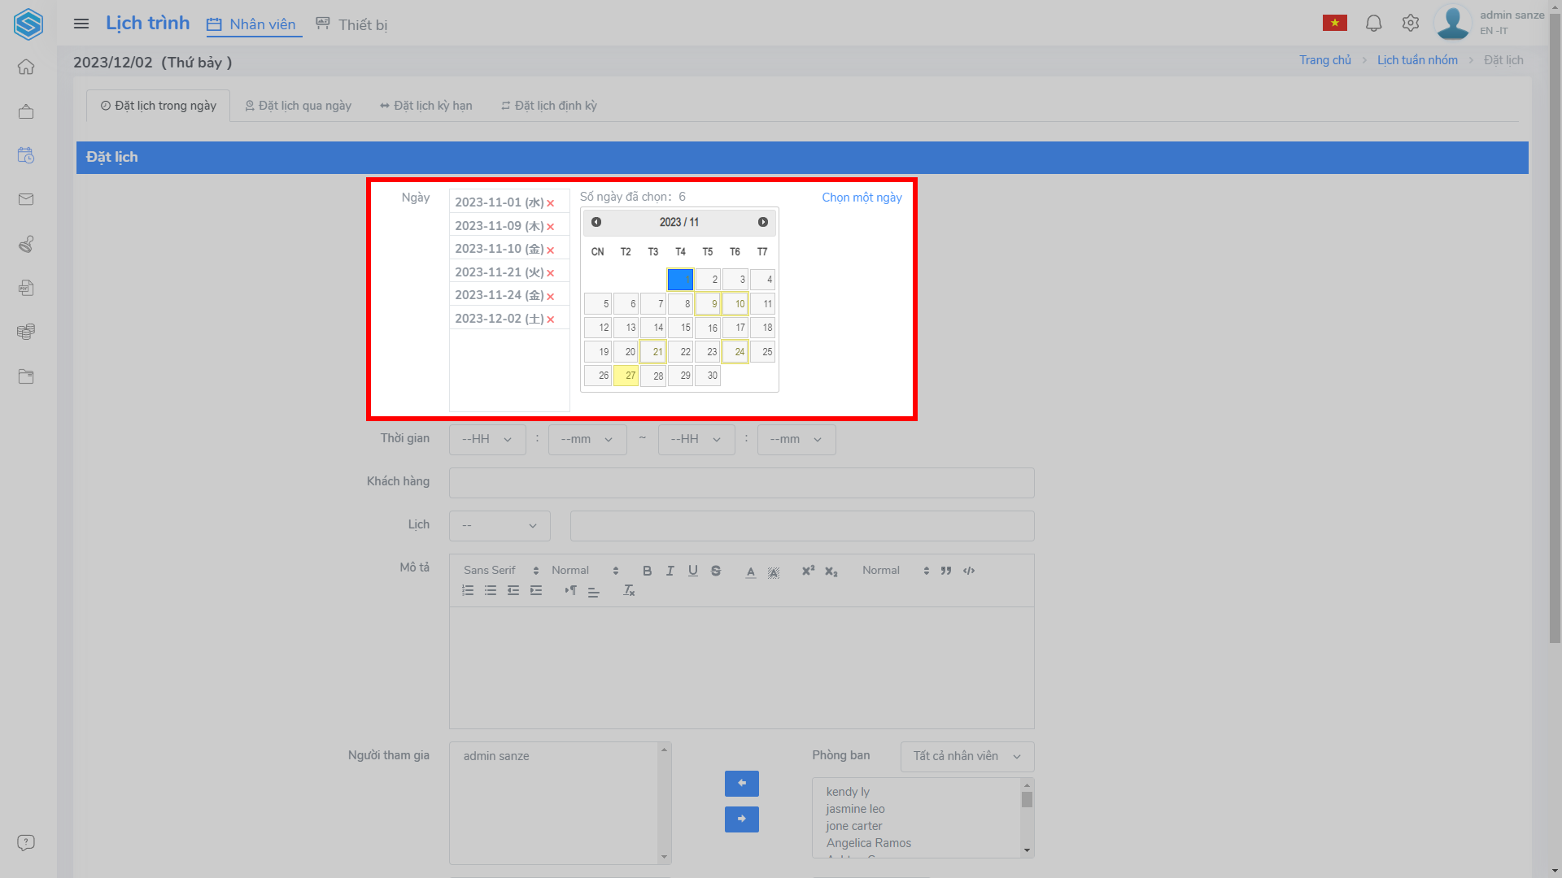
Task: Open admin sanze user avatar
Action: (1453, 23)
